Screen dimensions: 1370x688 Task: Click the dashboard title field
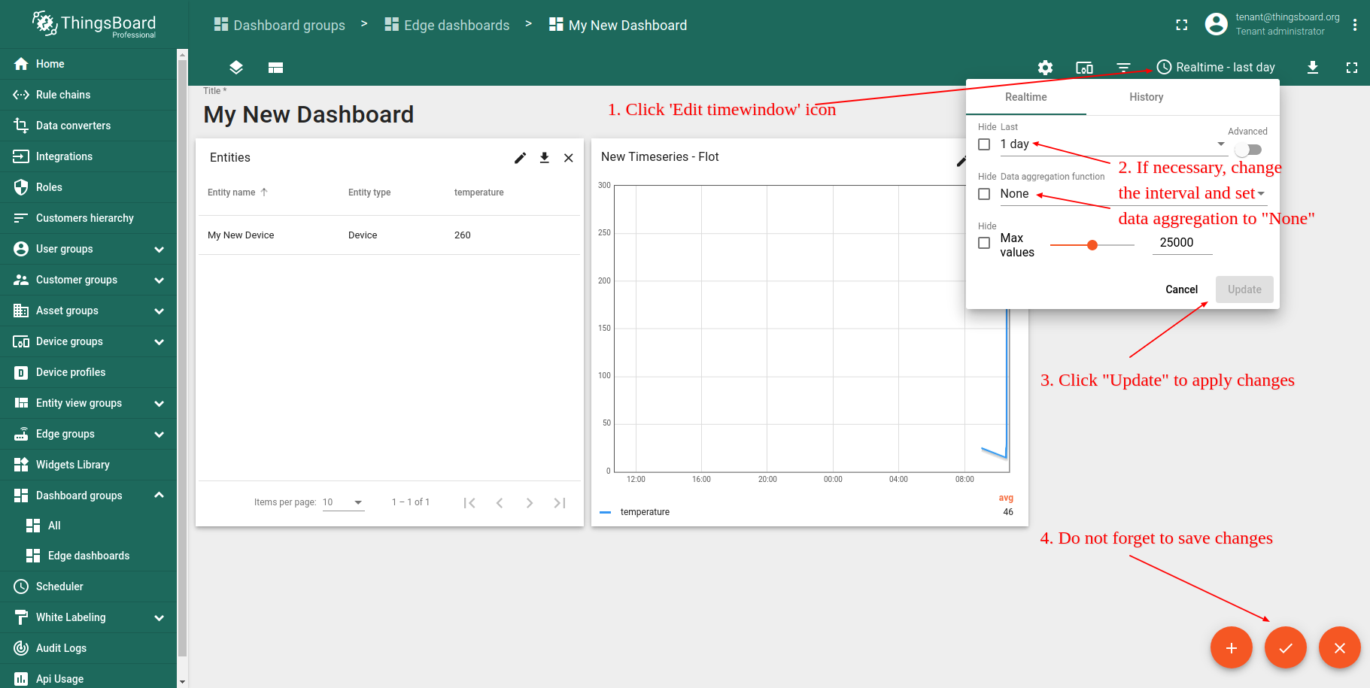(308, 114)
